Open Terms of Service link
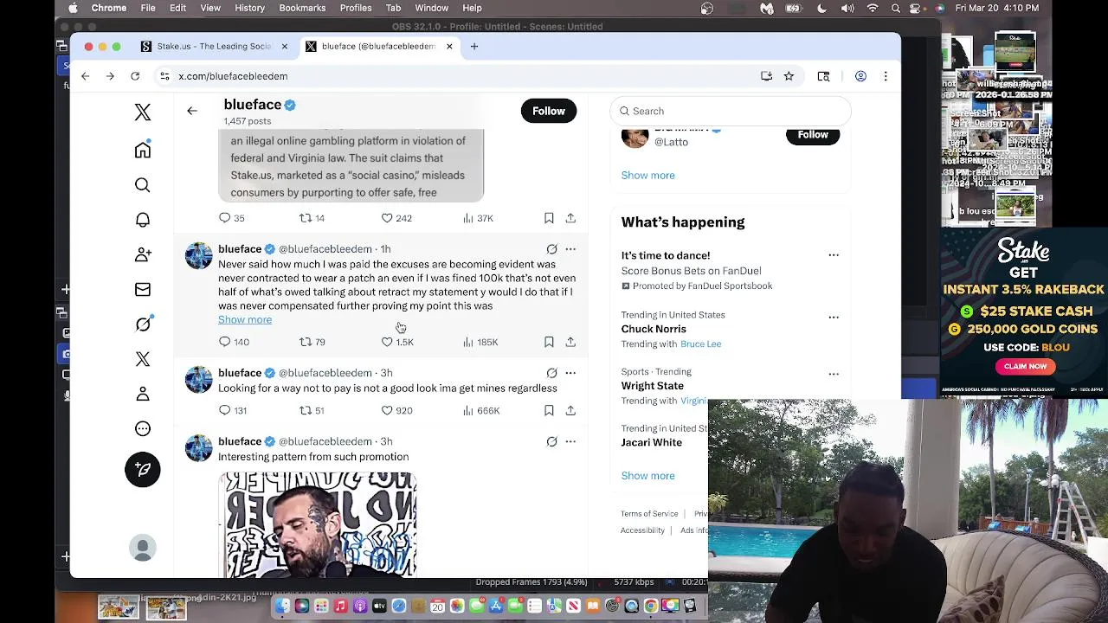This screenshot has height=623, width=1108. click(x=649, y=514)
